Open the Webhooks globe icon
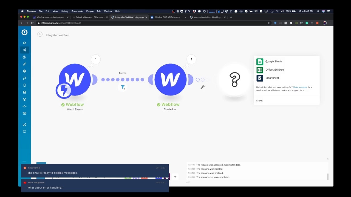 (x=24, y=71)
